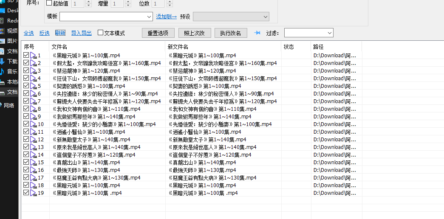This screenshot has width=444, height=219.
Task: Select 网络 in the left navigation pane
Action: pos(9,105)
